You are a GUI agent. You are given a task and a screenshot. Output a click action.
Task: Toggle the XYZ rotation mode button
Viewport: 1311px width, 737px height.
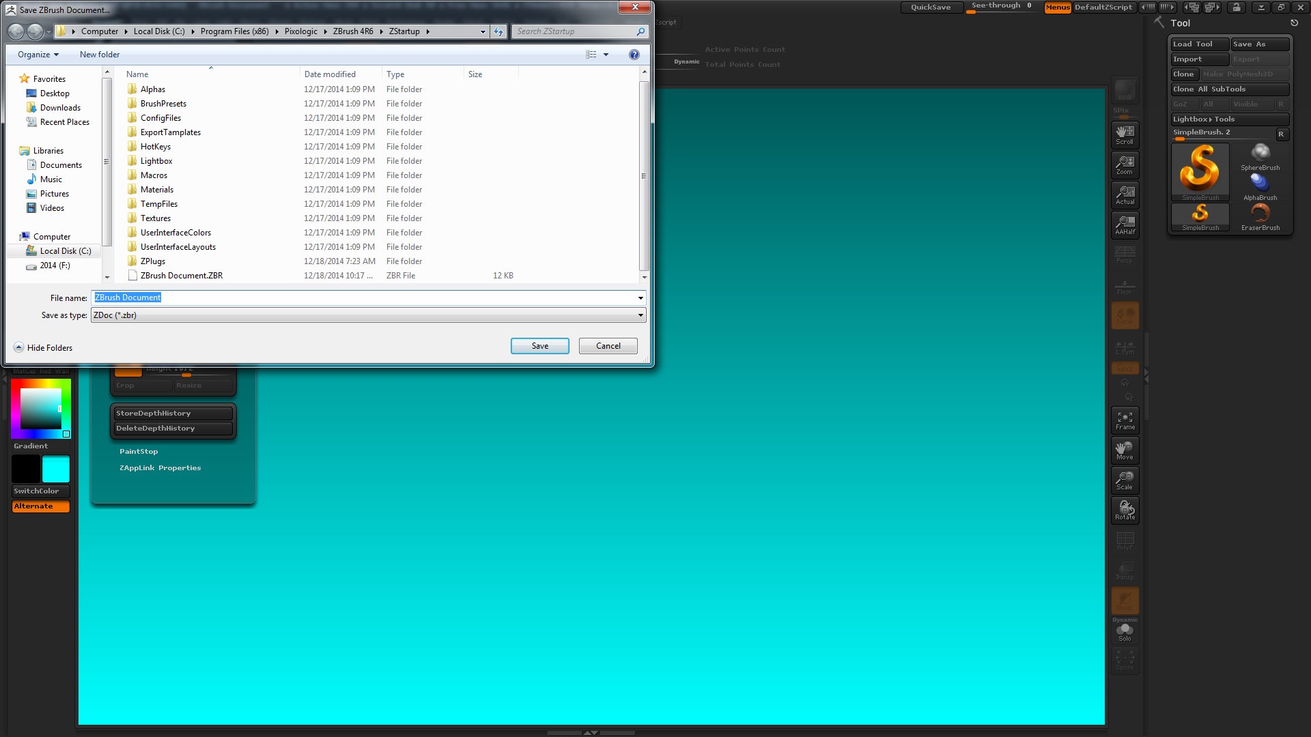pos(1125,369)
